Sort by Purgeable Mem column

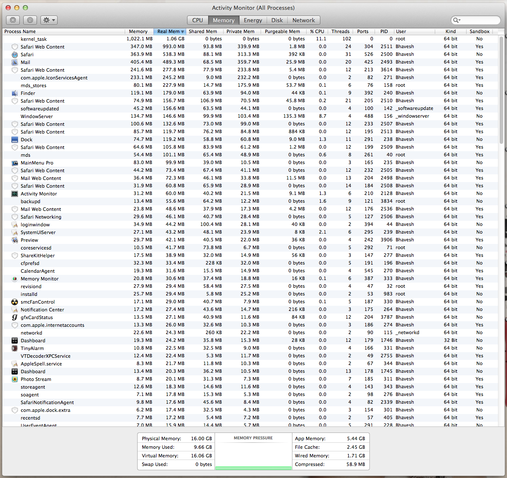283,31
